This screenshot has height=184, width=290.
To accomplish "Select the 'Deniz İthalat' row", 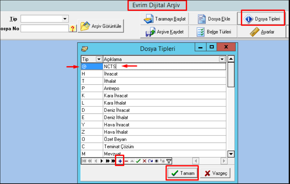I will point(154,117).
